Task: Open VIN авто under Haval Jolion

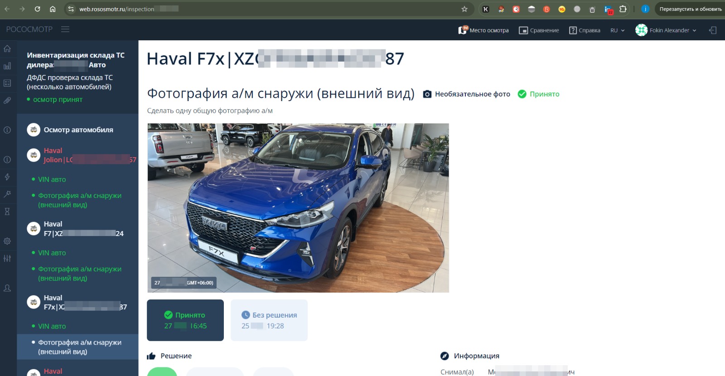Action: pyautogui.click(x=52, y=180)
